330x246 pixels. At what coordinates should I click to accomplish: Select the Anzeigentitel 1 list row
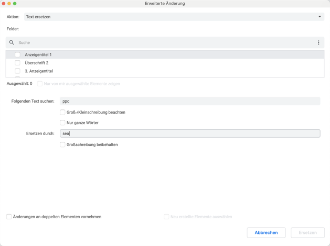165,54
